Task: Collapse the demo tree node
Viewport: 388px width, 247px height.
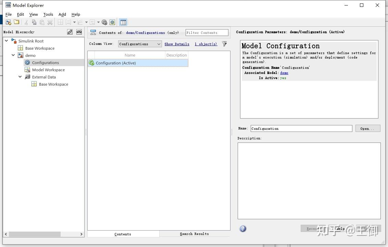Action: click(13, 55)
